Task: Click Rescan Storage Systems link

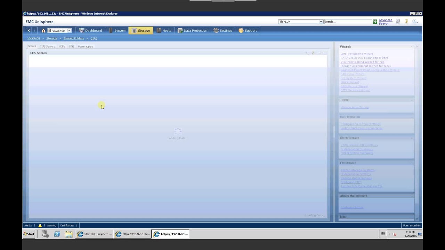Action: coord(357,170)
